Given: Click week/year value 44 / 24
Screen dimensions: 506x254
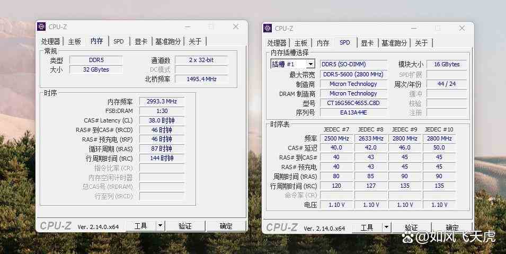Looking at the screenshot, I should tap(447, 84).
